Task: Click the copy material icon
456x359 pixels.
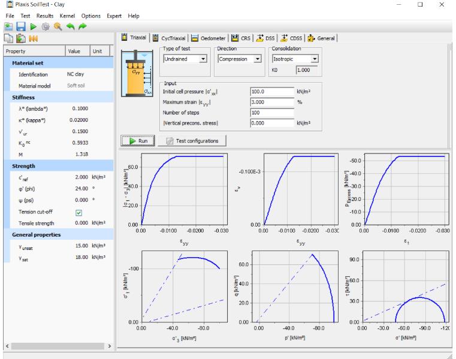Action: [x=7, y=39]
